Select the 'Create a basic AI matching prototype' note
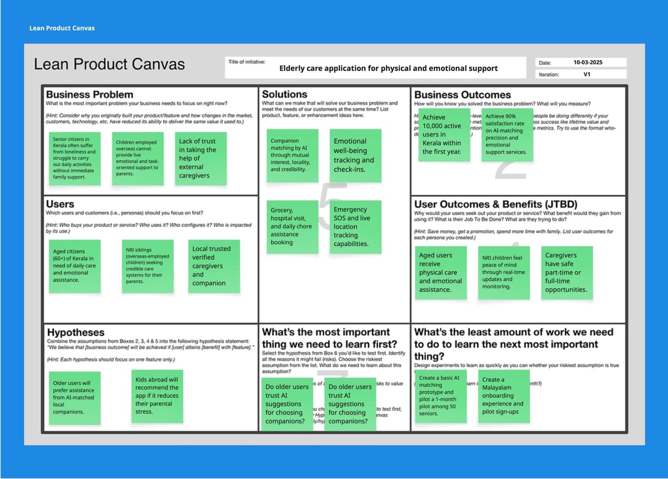This screenshot has height=479, width=668. point(440,396)
